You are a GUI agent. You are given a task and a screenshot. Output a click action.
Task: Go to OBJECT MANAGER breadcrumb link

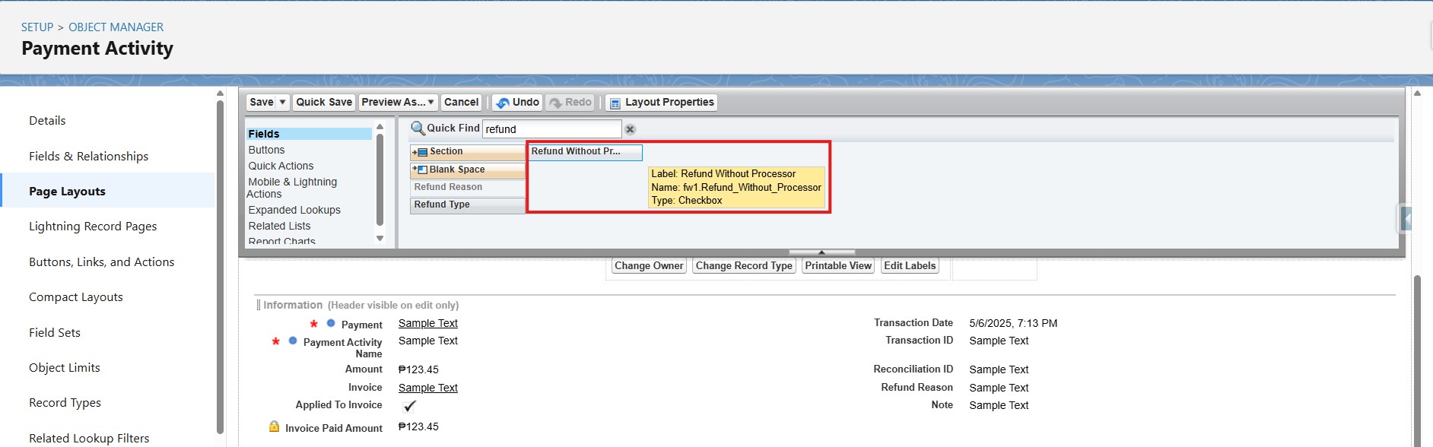point(116,27)
